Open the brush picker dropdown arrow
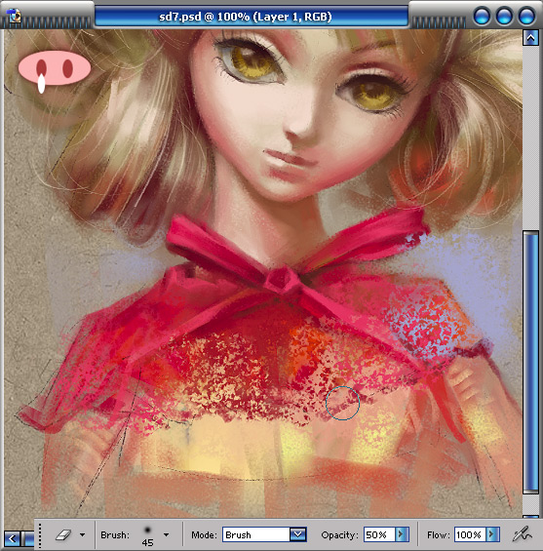This screenshot has height=551, width=543. pos(166,534)
